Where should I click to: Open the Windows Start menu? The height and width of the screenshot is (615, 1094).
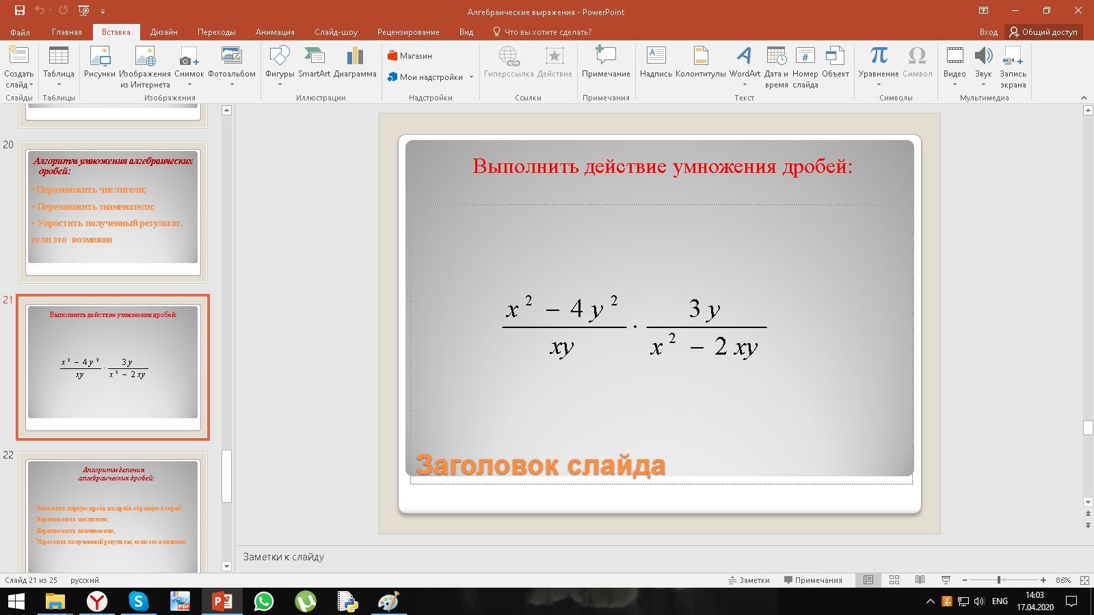click(16, 601)
